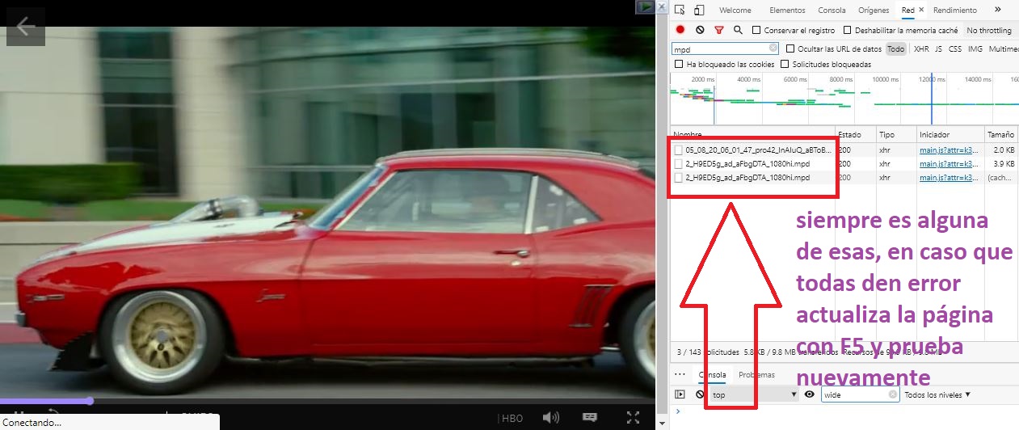Open network search with the magnifier icon
Viewport: 1019px width, 430px height.
click(x=738, y=30)
